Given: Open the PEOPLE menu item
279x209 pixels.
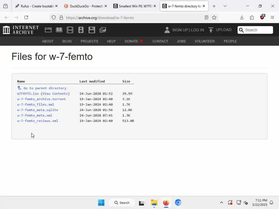Looking at the screenshot, I should coord(230,41).
